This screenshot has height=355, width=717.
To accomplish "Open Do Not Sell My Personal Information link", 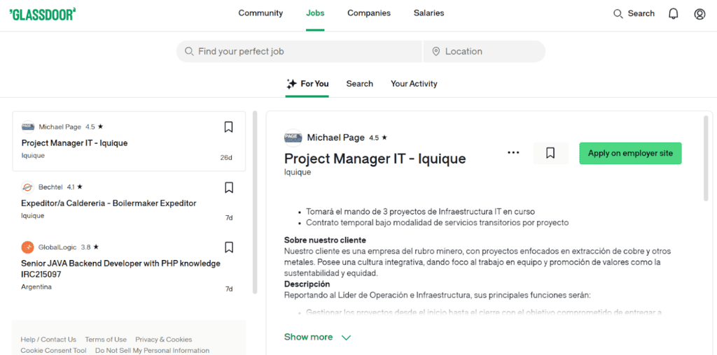I will click(152, 350).
